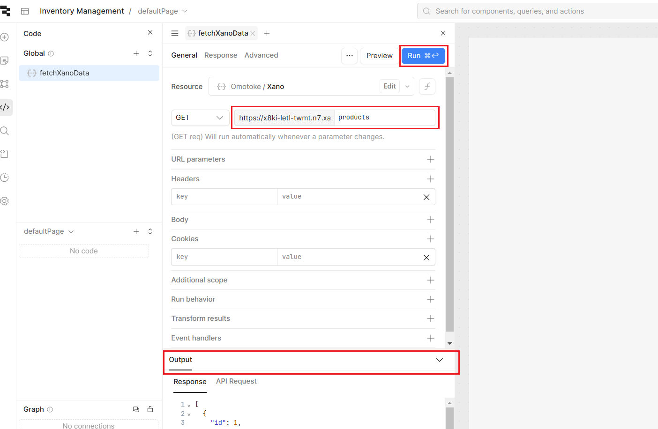Select the Output Response tab
This screenshot has width=658, height=429.
[190, 382]
